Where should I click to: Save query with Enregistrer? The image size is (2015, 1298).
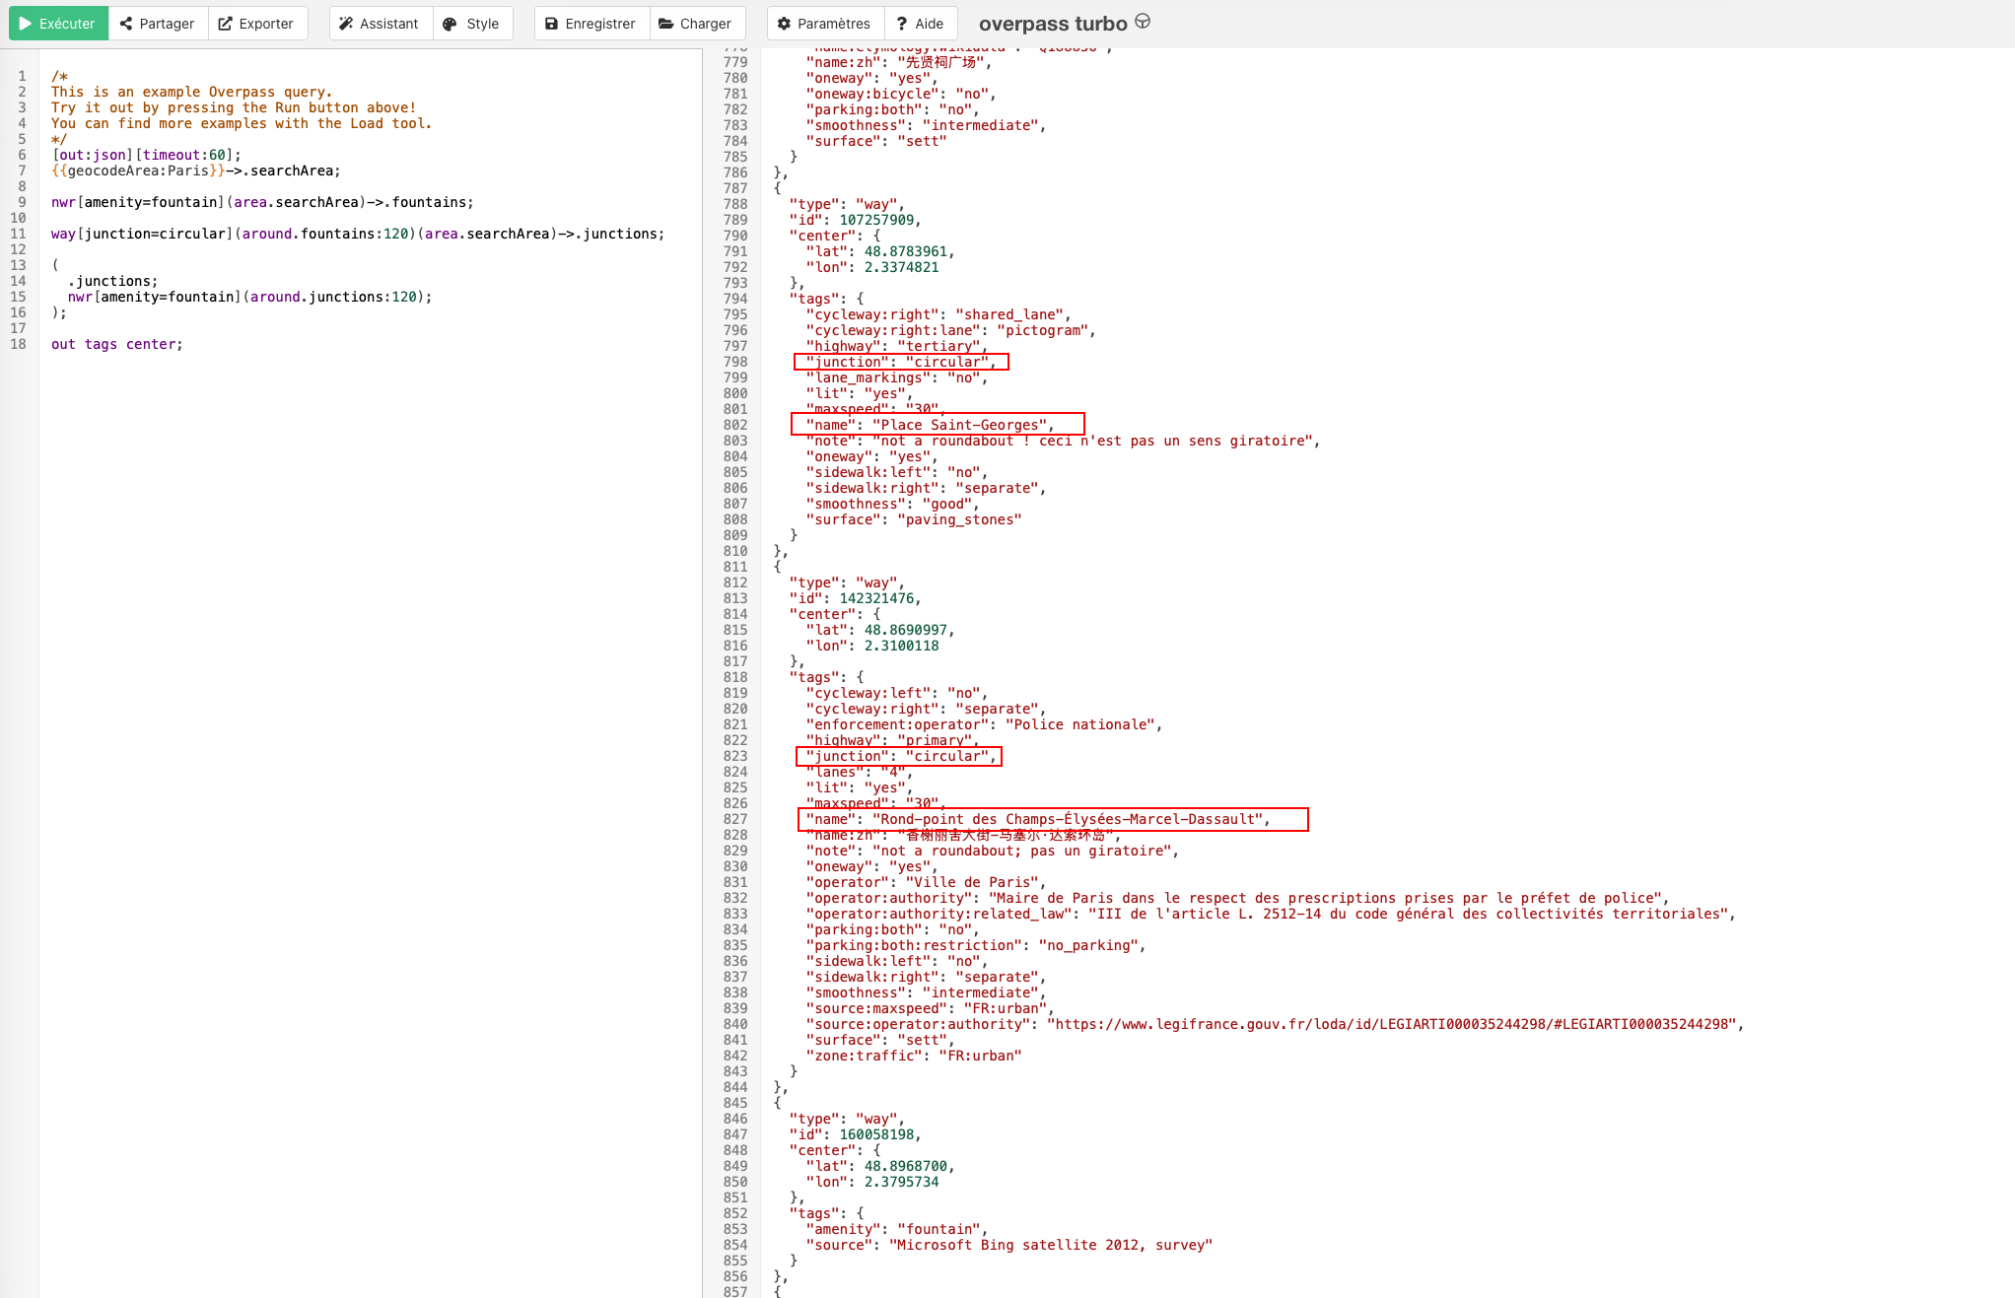(591, 24)
